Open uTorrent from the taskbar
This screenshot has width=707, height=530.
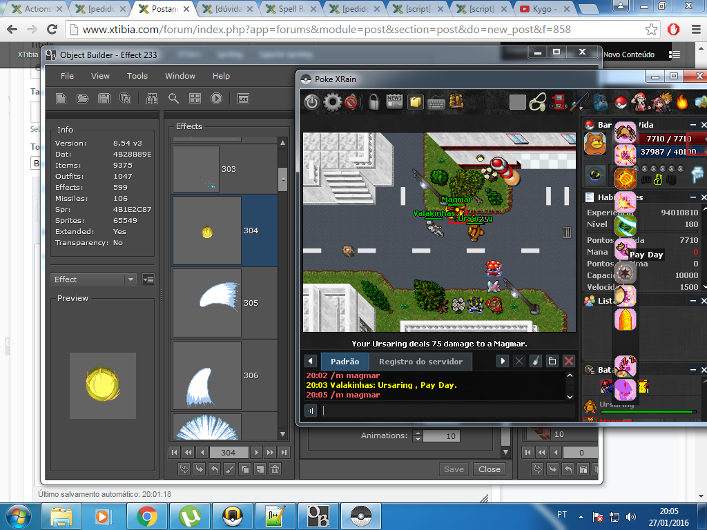(x=190, y=516)
